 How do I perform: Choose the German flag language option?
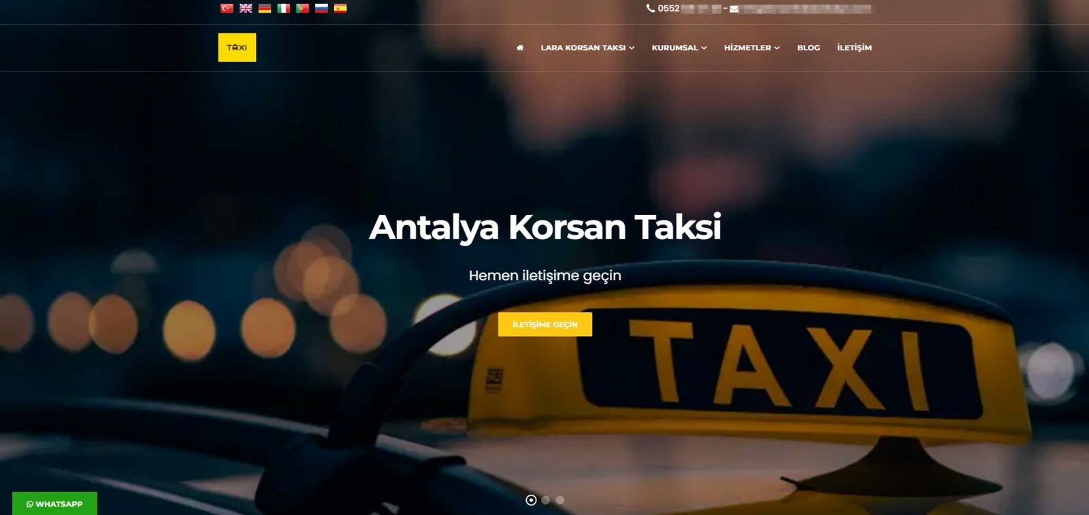pos(265,8)
